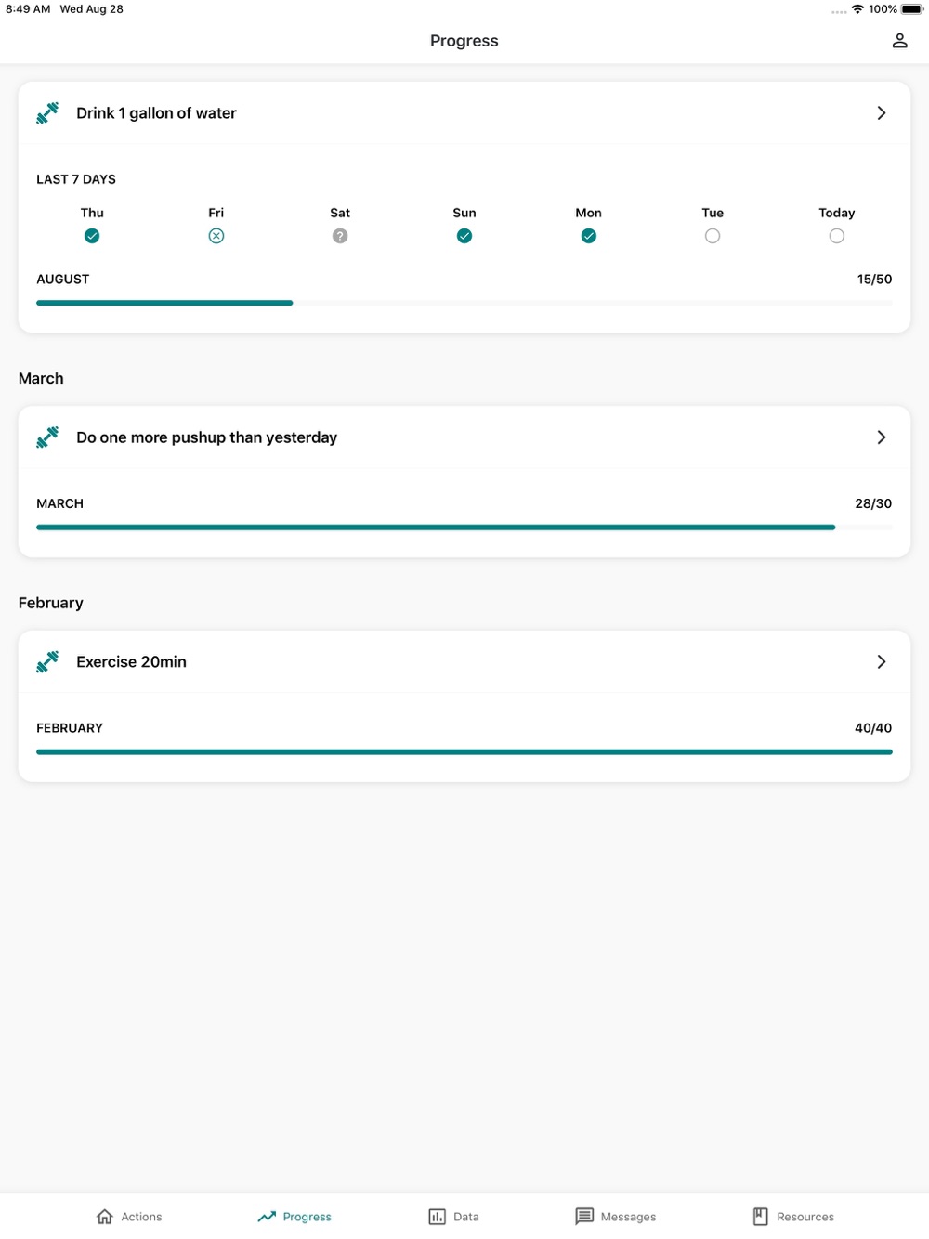The width and height of the screenshot is (929, 1239).
Task: Tap the dumbbell icon beside the pushup goal
Action: click(47, 437)
